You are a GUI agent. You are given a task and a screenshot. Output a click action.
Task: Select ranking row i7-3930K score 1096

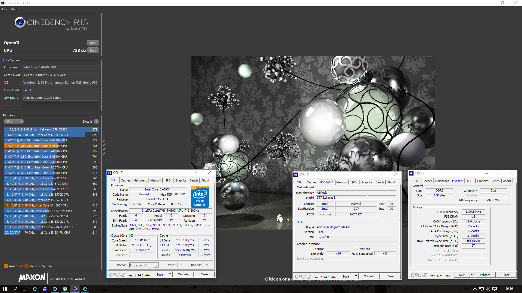point(51,135)
